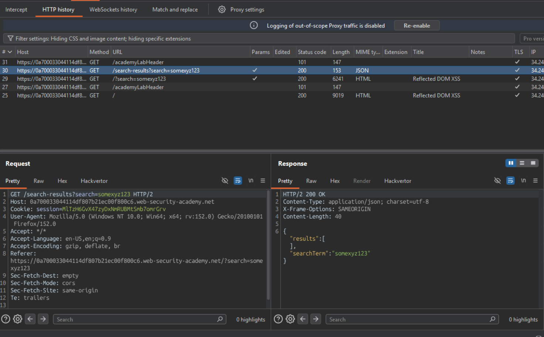The image size is (544, 337).
Task: Click the Method column header
Action: [x=99, y=52]
